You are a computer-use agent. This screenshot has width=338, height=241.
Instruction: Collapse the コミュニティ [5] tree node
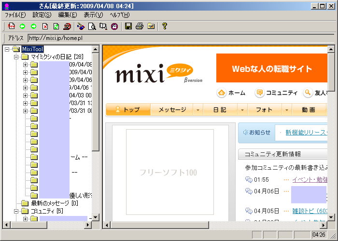pos(16,211)
